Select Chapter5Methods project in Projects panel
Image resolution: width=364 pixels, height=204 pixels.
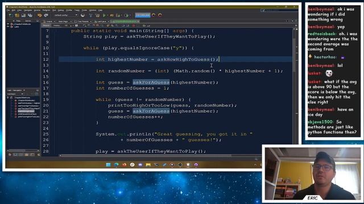click(x=22, y=24)
